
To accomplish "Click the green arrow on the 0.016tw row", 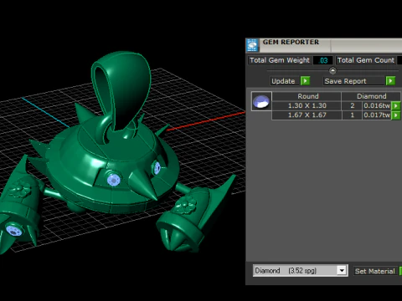I will click(x=396, y=105).
